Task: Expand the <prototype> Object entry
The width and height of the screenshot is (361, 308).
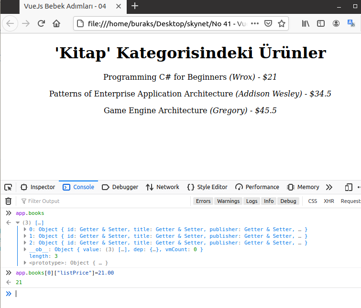Action: [25, 263]
